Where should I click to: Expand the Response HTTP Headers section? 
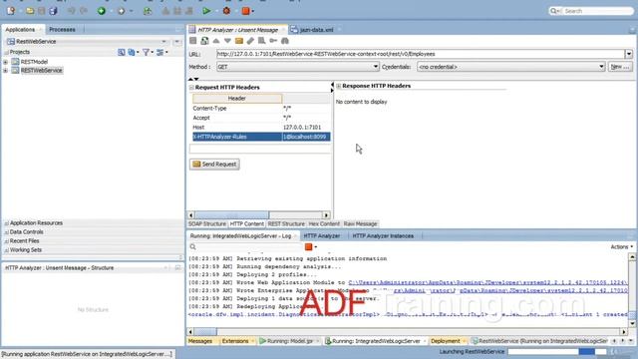click(x=339, y=86)
